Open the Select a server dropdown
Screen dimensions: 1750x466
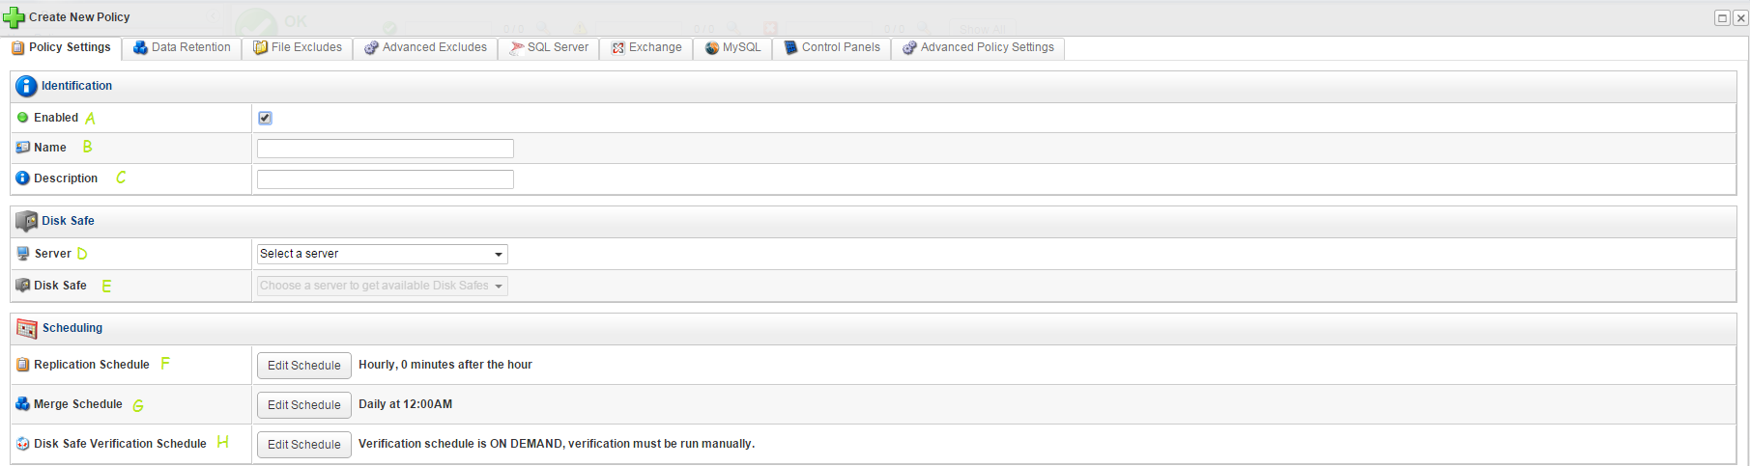(x=382, y=254)
